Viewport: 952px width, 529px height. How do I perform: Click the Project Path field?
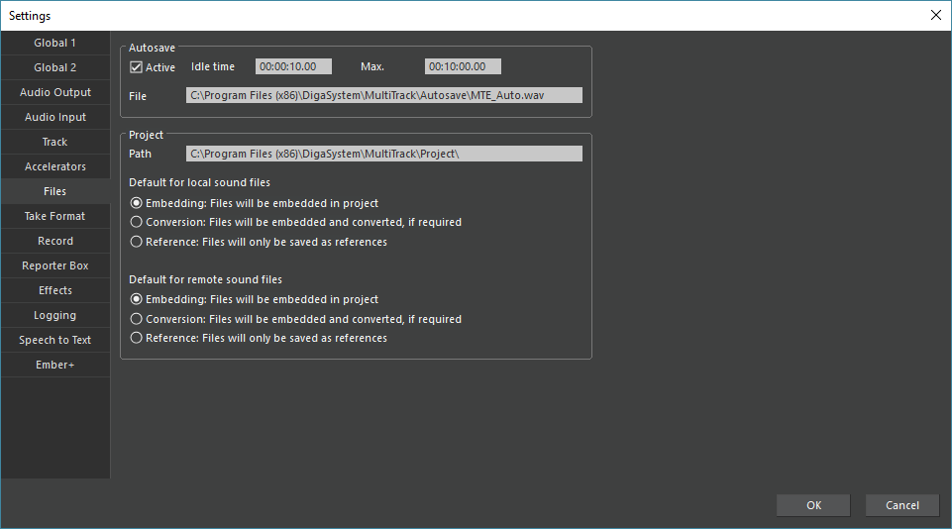click(383, 154)
